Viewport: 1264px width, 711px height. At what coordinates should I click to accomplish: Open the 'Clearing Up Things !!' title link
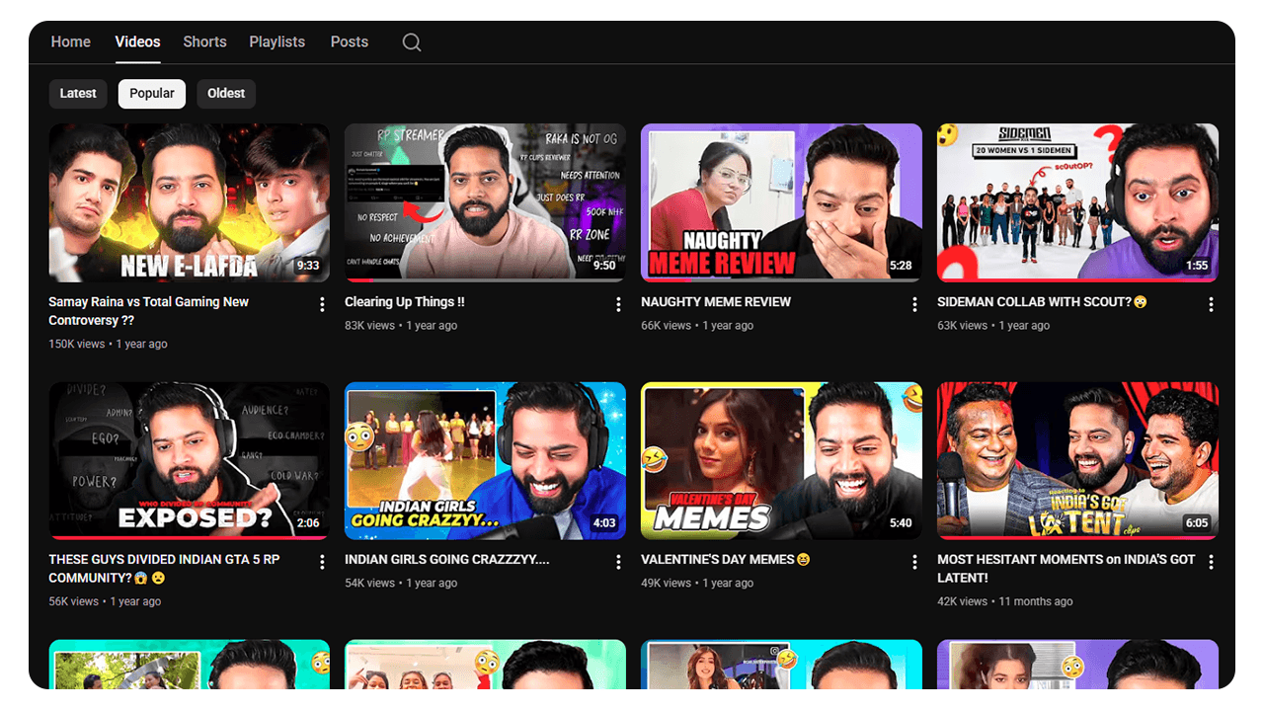404,302
